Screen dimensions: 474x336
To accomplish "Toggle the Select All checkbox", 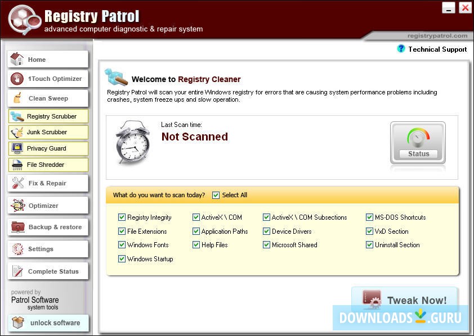I will (216, 195).
